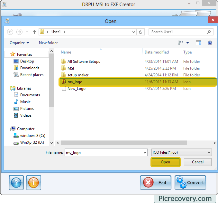Screen dimensions: 218x203
Task: Open the recent locations dropdown arrow
Action: [x=27, y=32]
